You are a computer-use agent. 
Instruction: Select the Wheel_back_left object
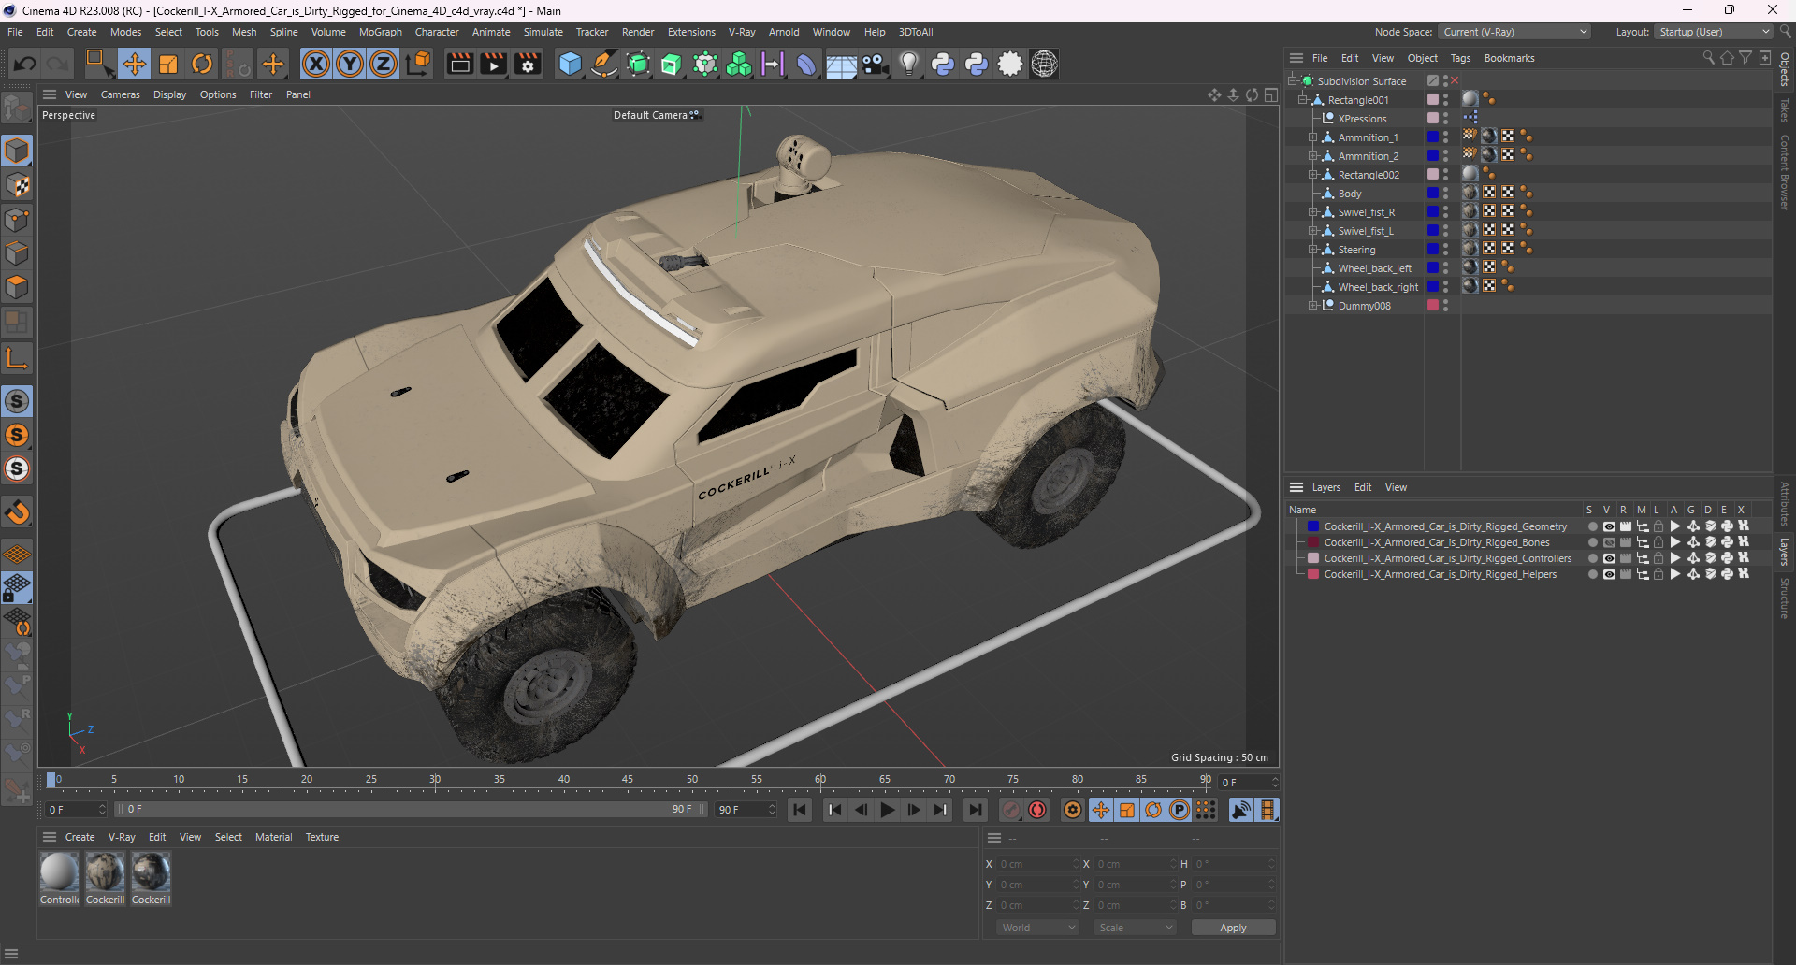[1374, 268]
